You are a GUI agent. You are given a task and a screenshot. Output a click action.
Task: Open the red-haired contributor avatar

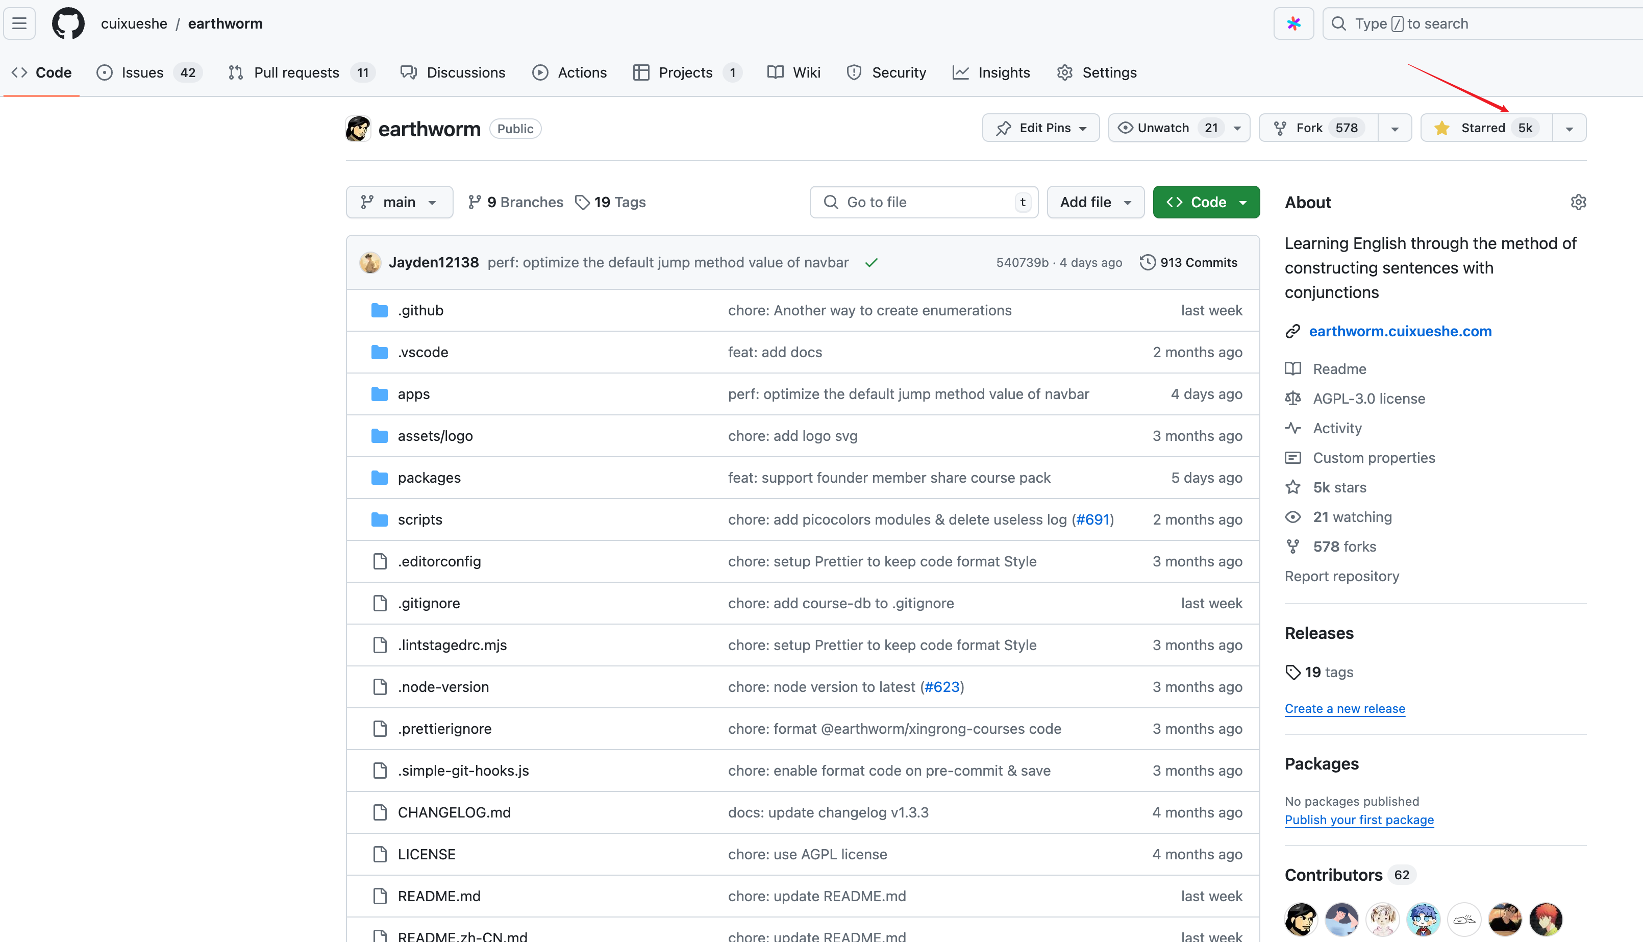1546,920
